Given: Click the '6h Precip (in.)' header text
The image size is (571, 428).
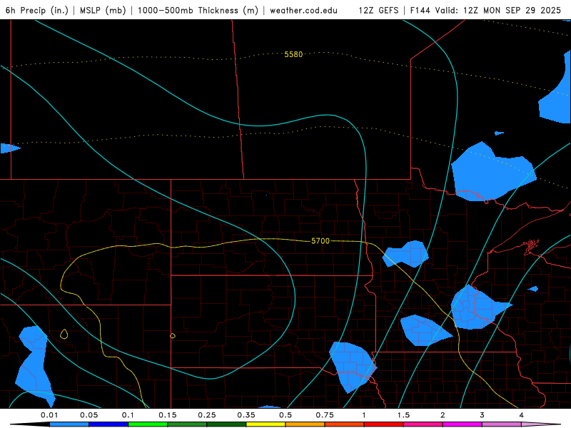Looking at the screenshot, I should coord(37,10).
